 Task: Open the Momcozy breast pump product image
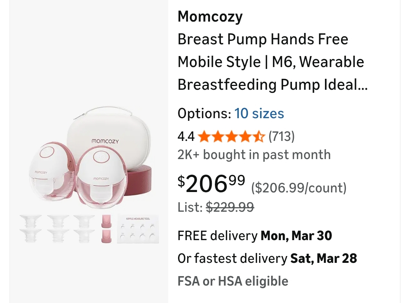pyautogui.click(x=89, y=174)
